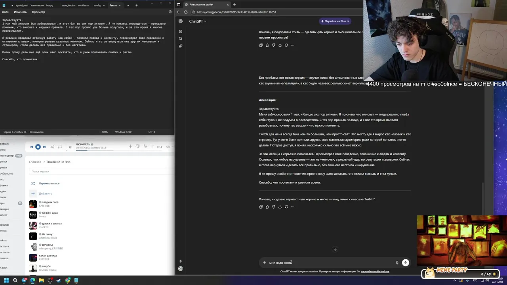
Task: Like the appeal text response
Action: [267, 207]
